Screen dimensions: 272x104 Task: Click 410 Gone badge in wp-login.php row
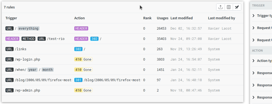click(83, 59)
